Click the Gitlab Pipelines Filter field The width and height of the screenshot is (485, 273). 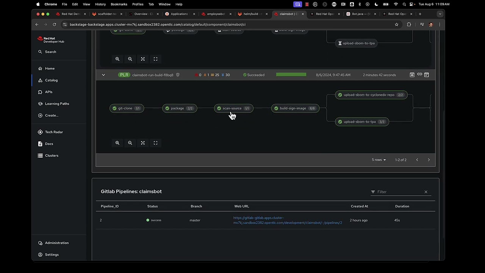(399, 192)
